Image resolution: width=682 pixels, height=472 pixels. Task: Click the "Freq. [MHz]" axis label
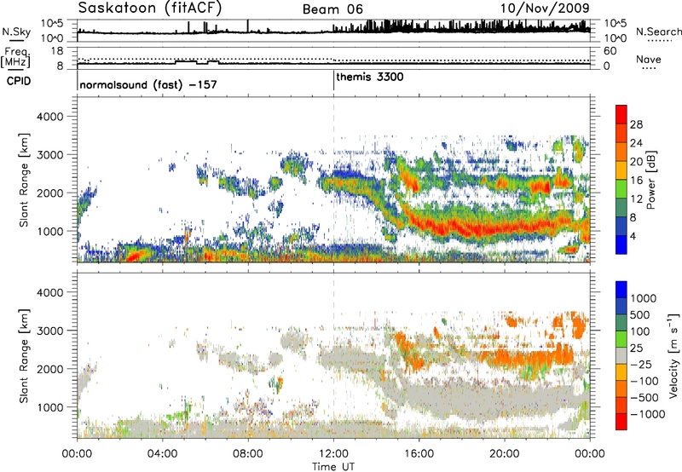click(x=16, y=58)
